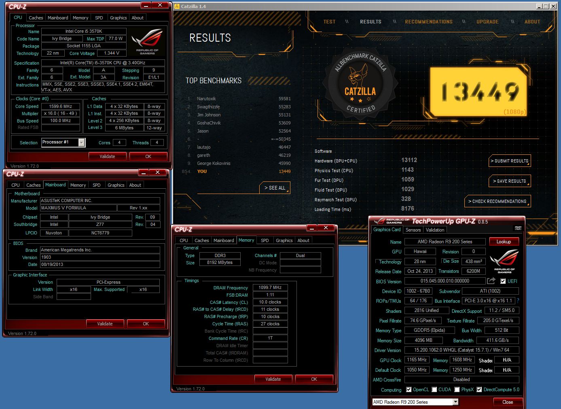
Task: Click the Memory Type field 'GDDR5 (Elpida)'
Action: tap(429, 330)
